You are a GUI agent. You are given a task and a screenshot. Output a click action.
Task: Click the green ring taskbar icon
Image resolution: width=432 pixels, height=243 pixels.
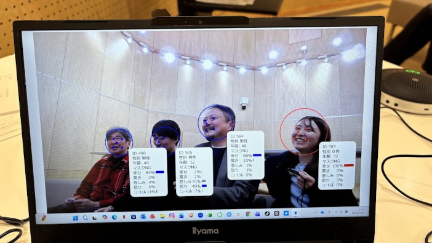219,215
